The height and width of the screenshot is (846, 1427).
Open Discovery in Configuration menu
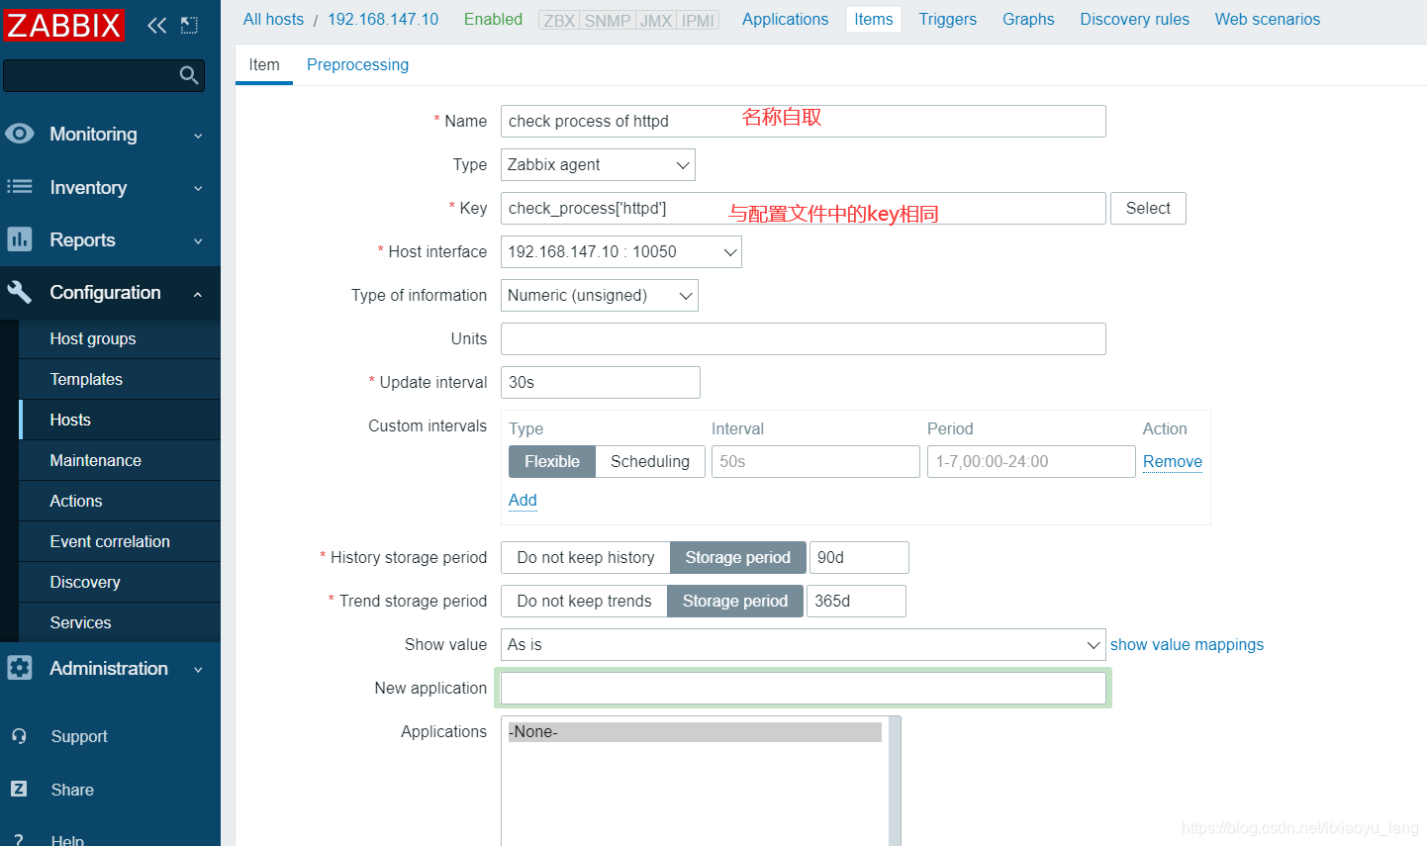click(x=120, y=582)
